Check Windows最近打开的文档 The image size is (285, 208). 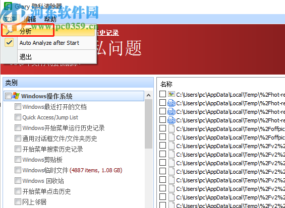pos(18,107)
